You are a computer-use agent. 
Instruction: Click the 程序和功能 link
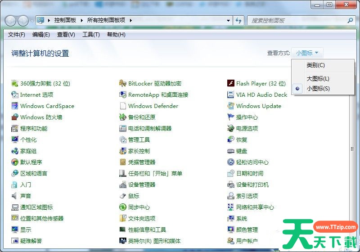click(x=33, y=129)
